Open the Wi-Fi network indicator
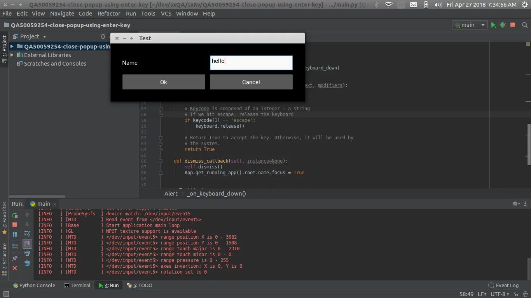The image size is (531, 298). click(389, 5)
